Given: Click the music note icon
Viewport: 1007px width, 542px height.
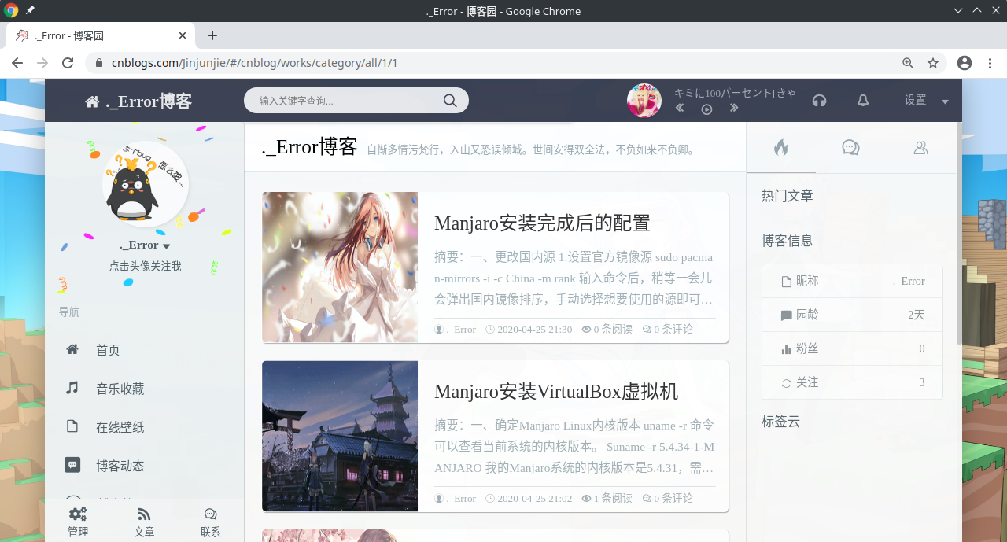Looking at the screenshot, I should (72, 387).
